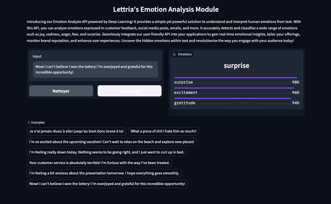The image size is (331, 204).
Task: Click the bar chart icon beside Emotions
Action: click(174, 54)
